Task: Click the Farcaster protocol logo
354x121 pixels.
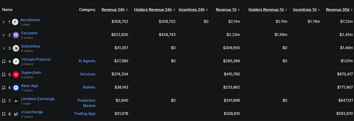Action: pyautogui.click(x=16, y=35)
